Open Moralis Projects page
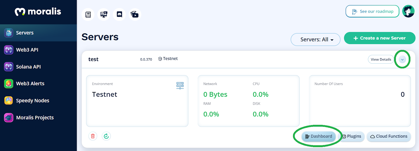This screenshot has width=419, height=151. [x=38, y=118]
